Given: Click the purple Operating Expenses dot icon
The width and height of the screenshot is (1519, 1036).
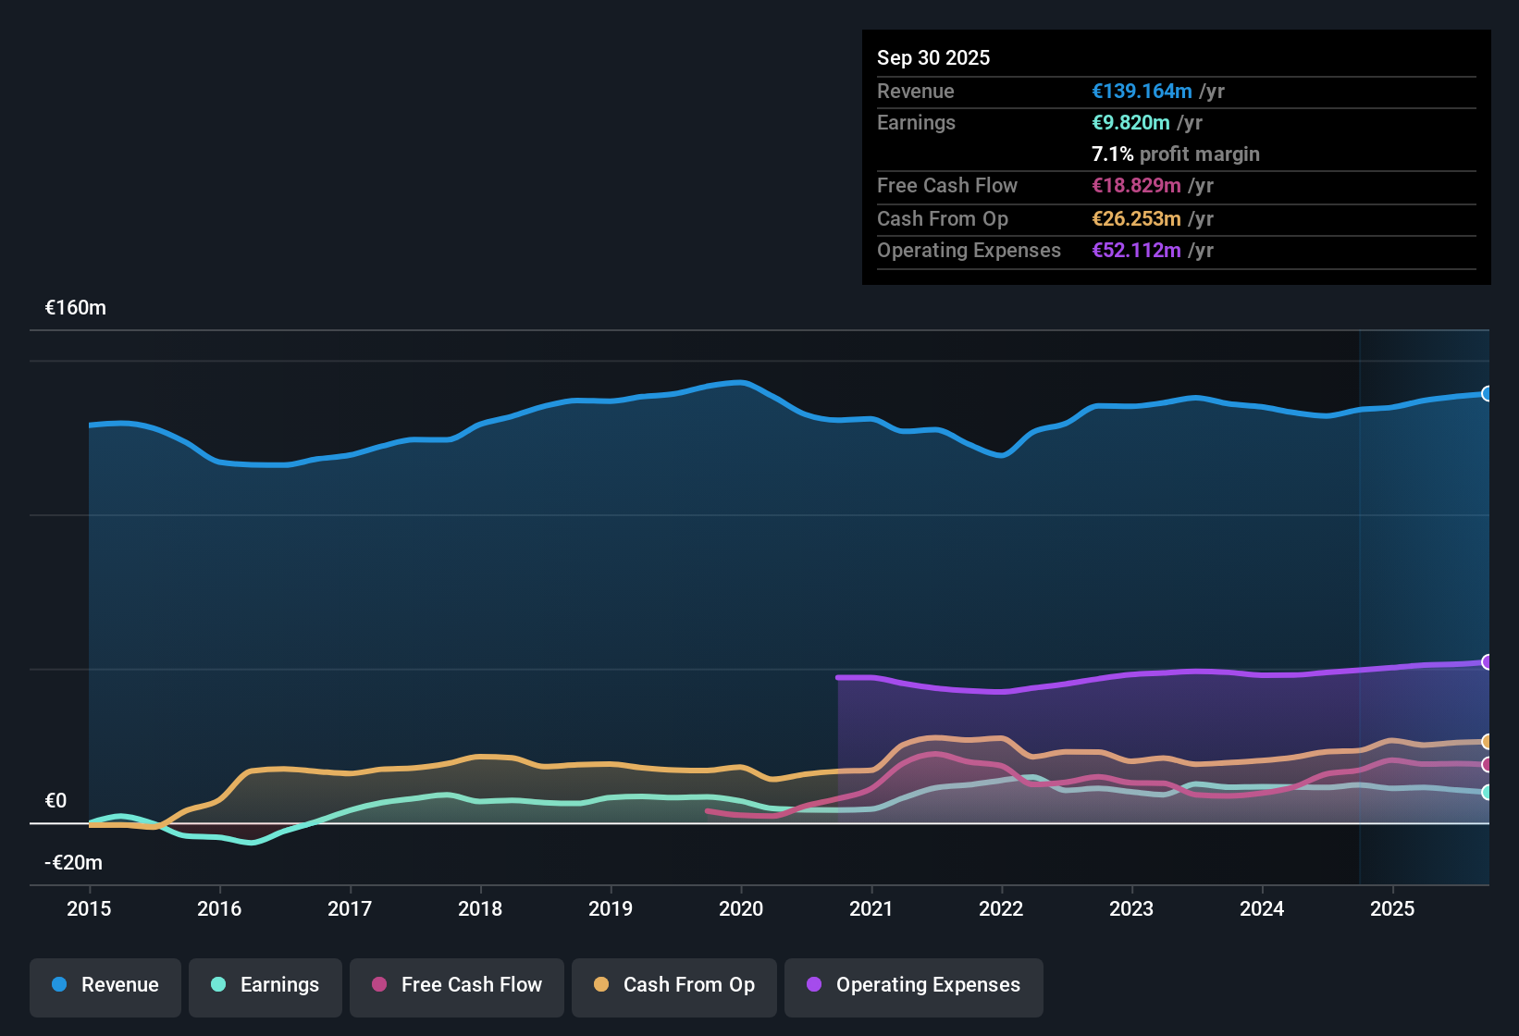Looking at the screenshot, I should coord(813,985).
